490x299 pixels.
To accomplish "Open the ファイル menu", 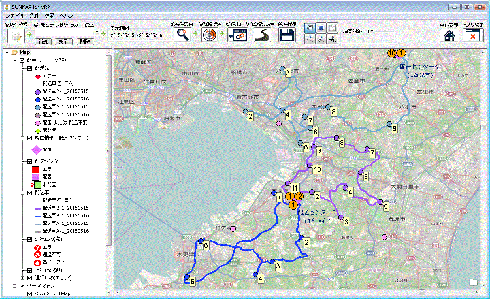I will coord(15,16).
